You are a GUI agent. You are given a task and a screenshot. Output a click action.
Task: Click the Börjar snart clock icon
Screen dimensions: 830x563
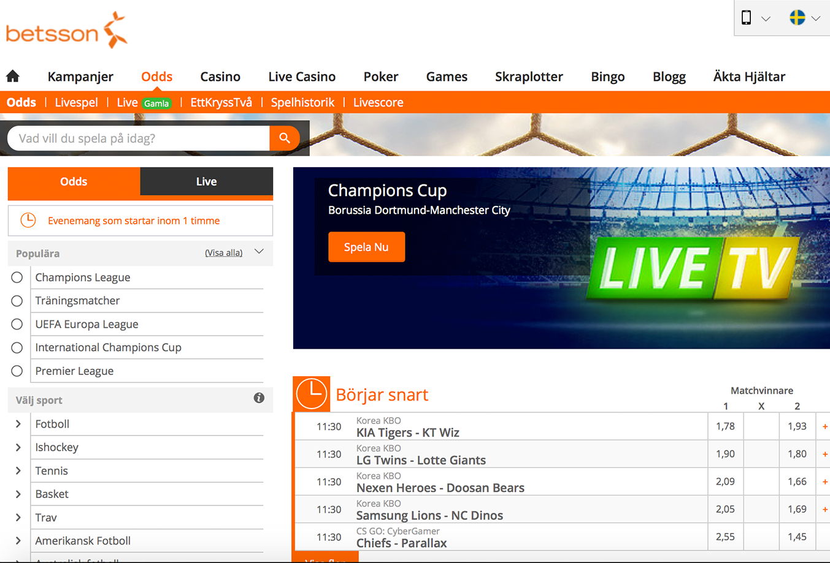pos(312,394)
